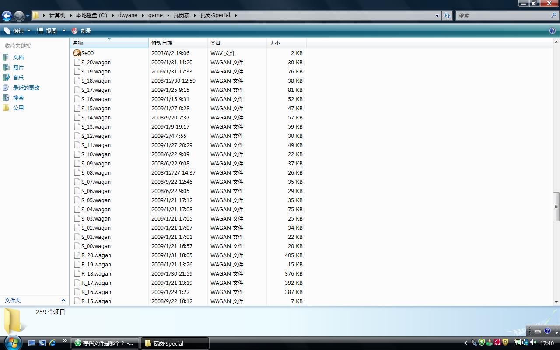Viewport: 560px width, 350px height.
Task: Click the Back navigation arrow button
Action: 7,16
